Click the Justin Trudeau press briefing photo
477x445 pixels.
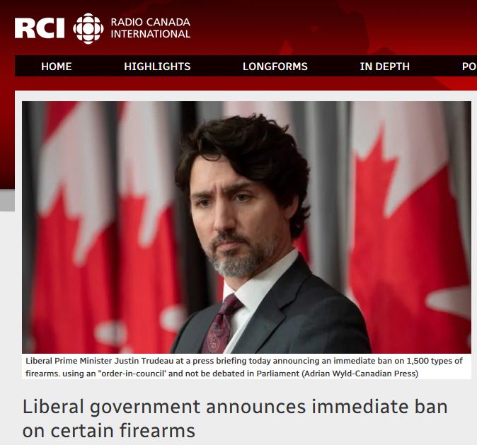(x=246, y=227)
